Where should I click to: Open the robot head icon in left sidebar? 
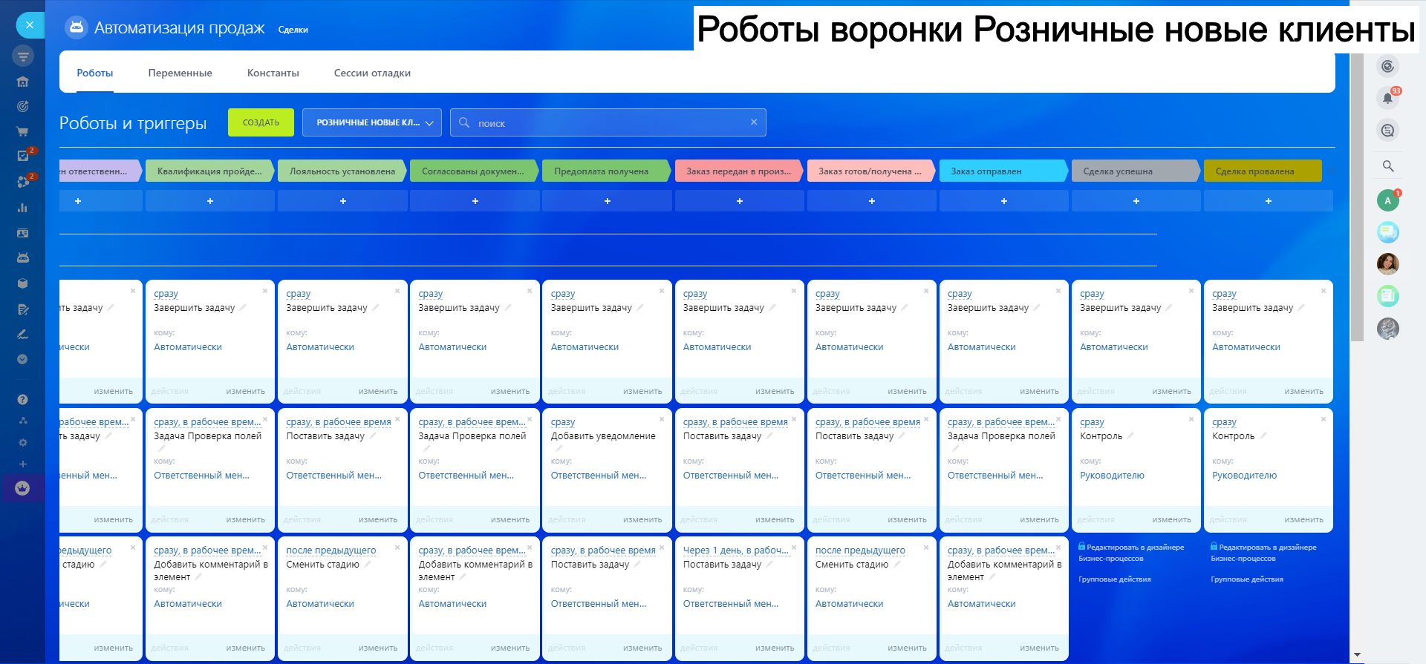(23, 257)
